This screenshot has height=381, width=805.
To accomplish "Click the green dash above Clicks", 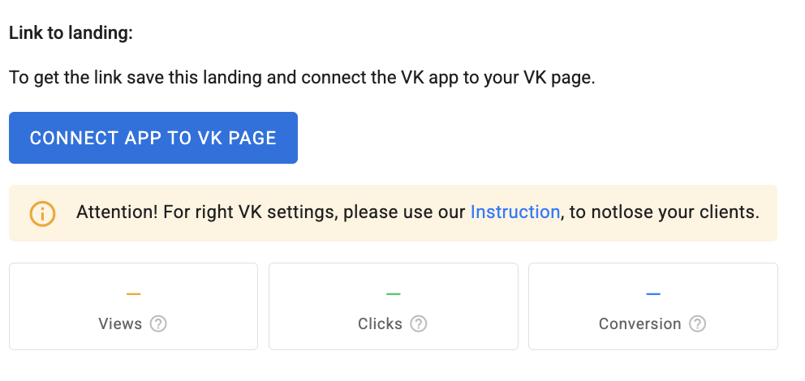I will (394, 293).
